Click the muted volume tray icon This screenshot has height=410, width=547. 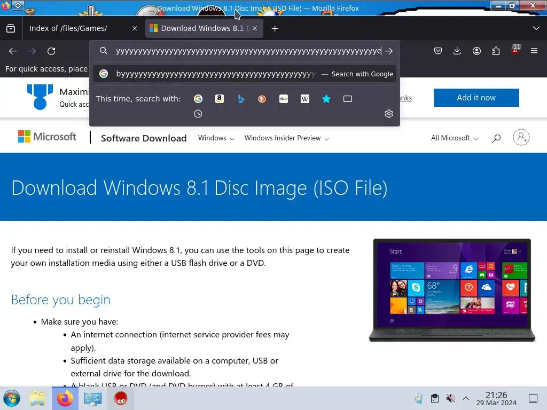pyautogui.click(x=451, y=398)
